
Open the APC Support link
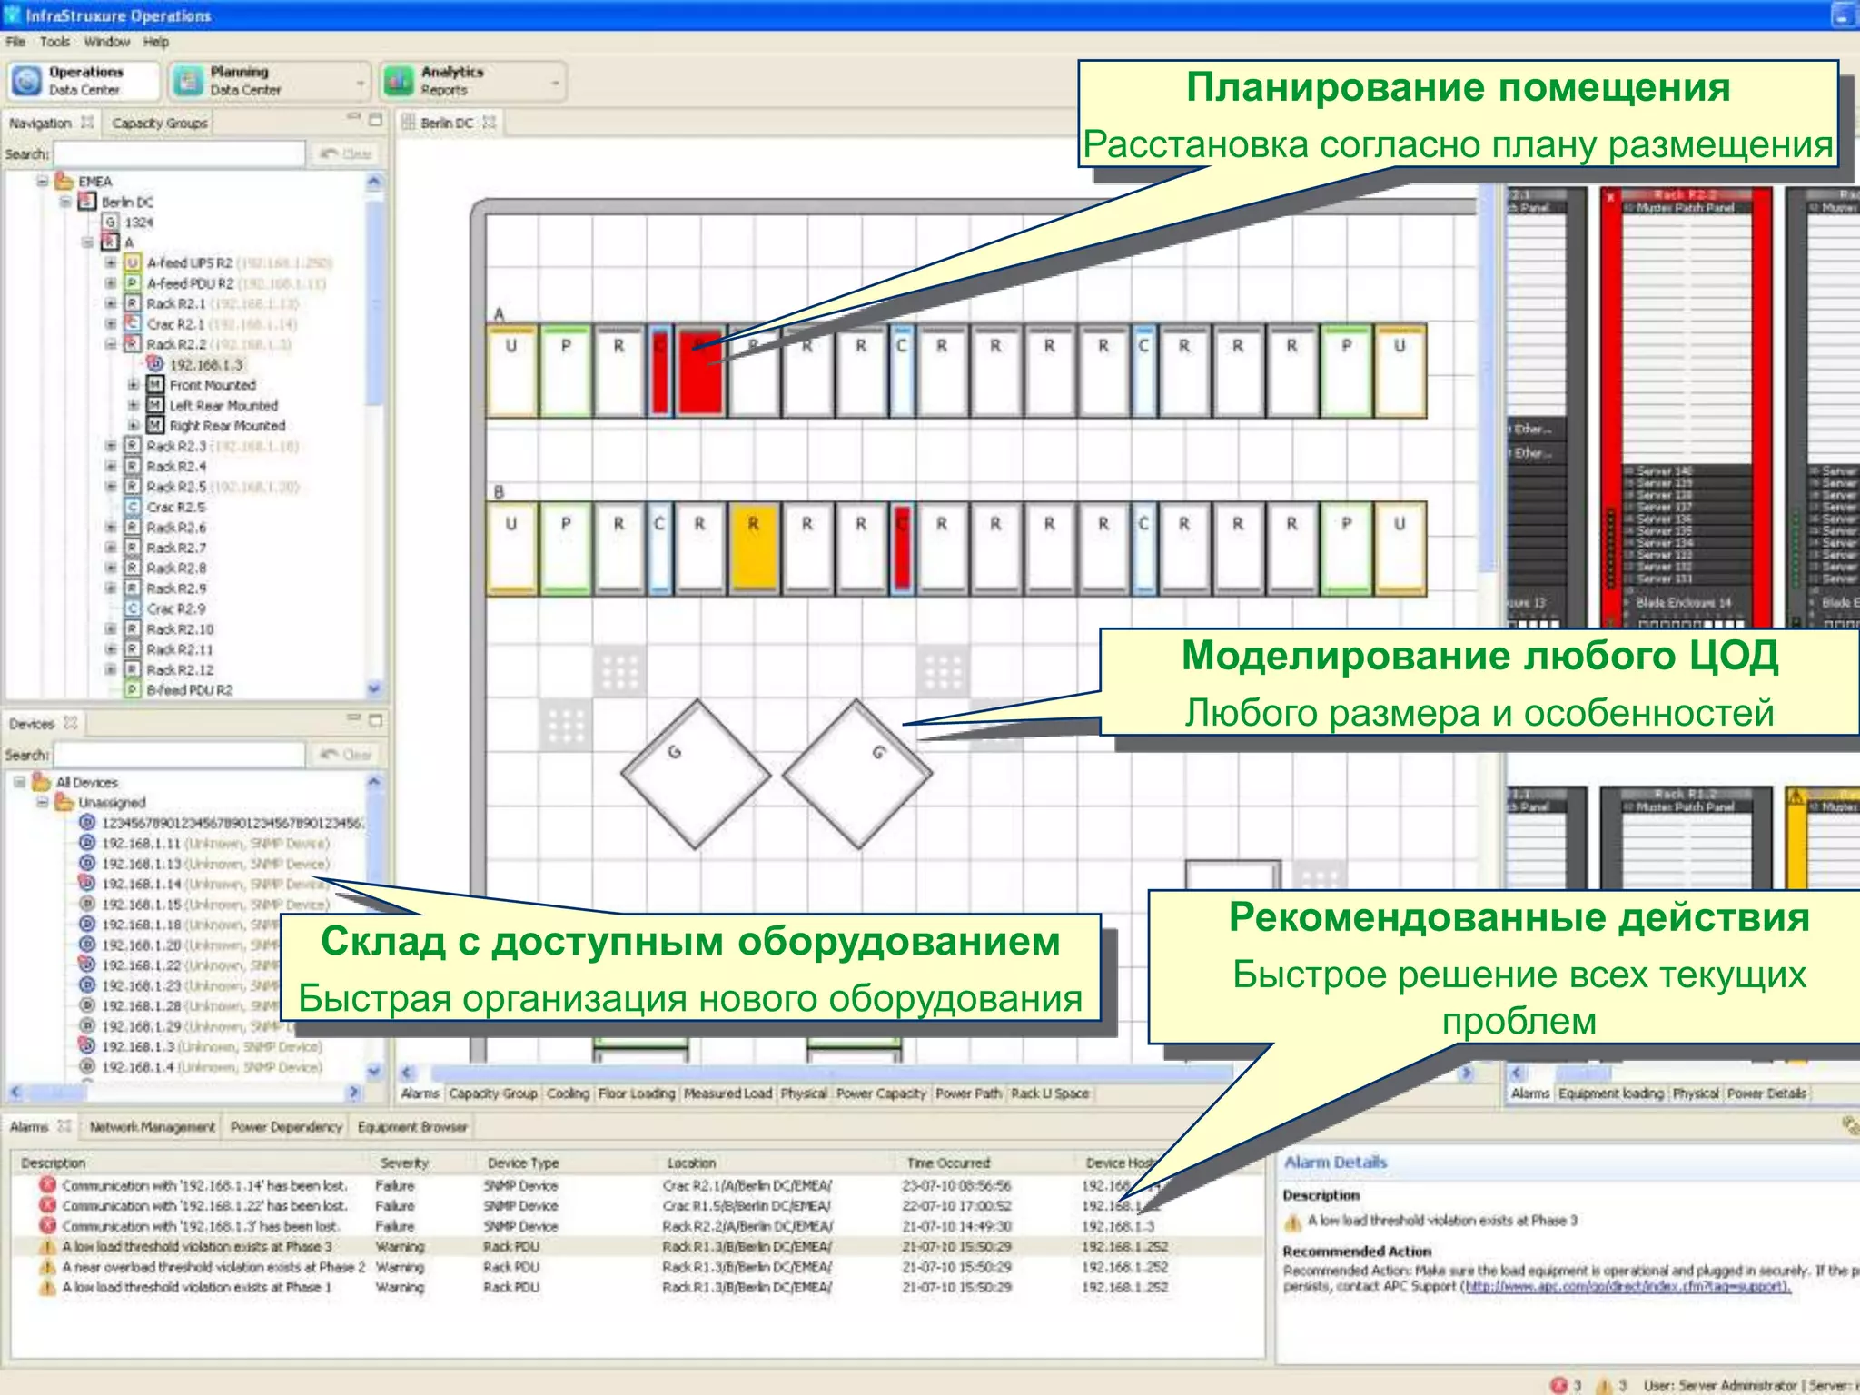(x=1627, y=1287)
